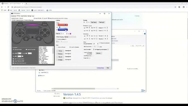Select gyro Use as Mouse radio

pos(57,47)
